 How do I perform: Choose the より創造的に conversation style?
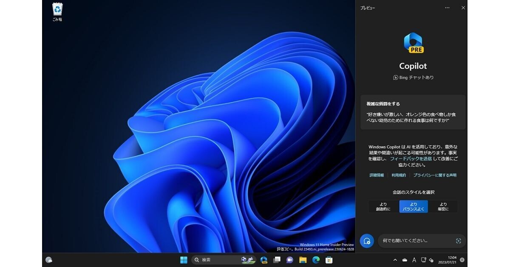pos(383,206)
